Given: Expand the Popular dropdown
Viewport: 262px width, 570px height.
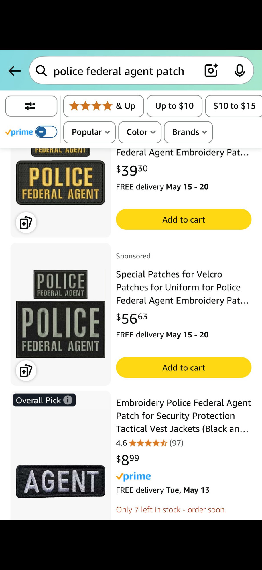Looking at the screenshot, I should pos(90,132).
